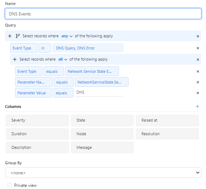Delete the 'Network Service State' condition row
206x189 pixels.
(x=198, y=72)
